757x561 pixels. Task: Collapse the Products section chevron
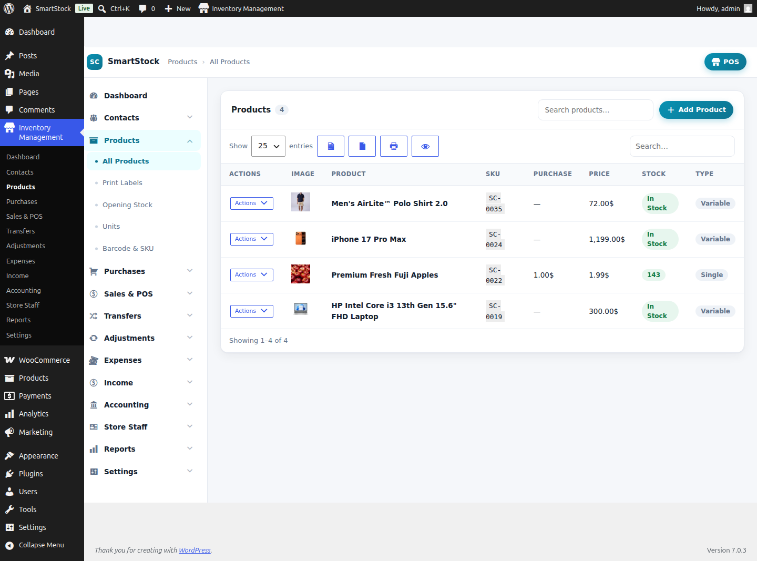click(190, 141)
